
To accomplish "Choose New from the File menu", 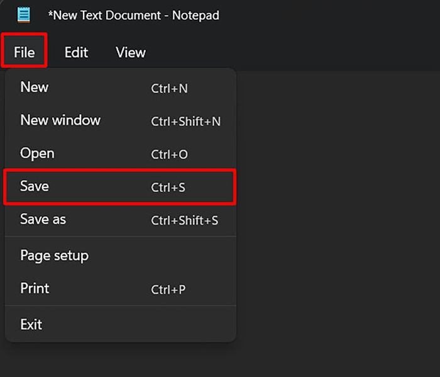I will (121, 87).
